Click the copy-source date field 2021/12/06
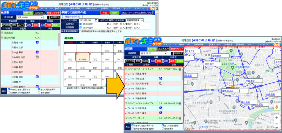The height and width of the screenshot is (133, 282). 89,20
